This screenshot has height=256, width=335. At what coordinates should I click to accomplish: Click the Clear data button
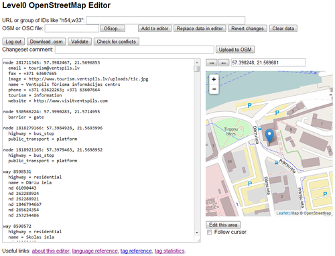tap(283, 29)
